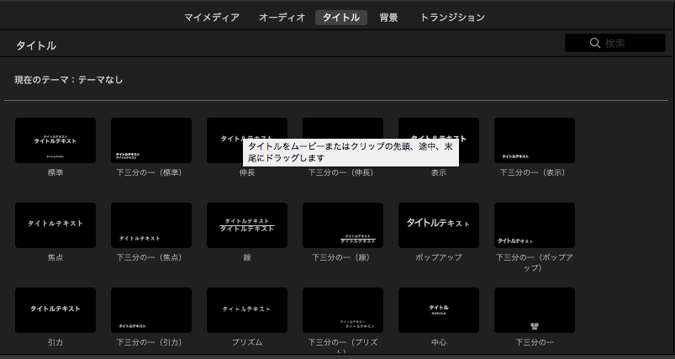Image resolution: width=675 pixels, height=359 pixels.
Task: Click the 中心 caption label
Action: [439, 343]
